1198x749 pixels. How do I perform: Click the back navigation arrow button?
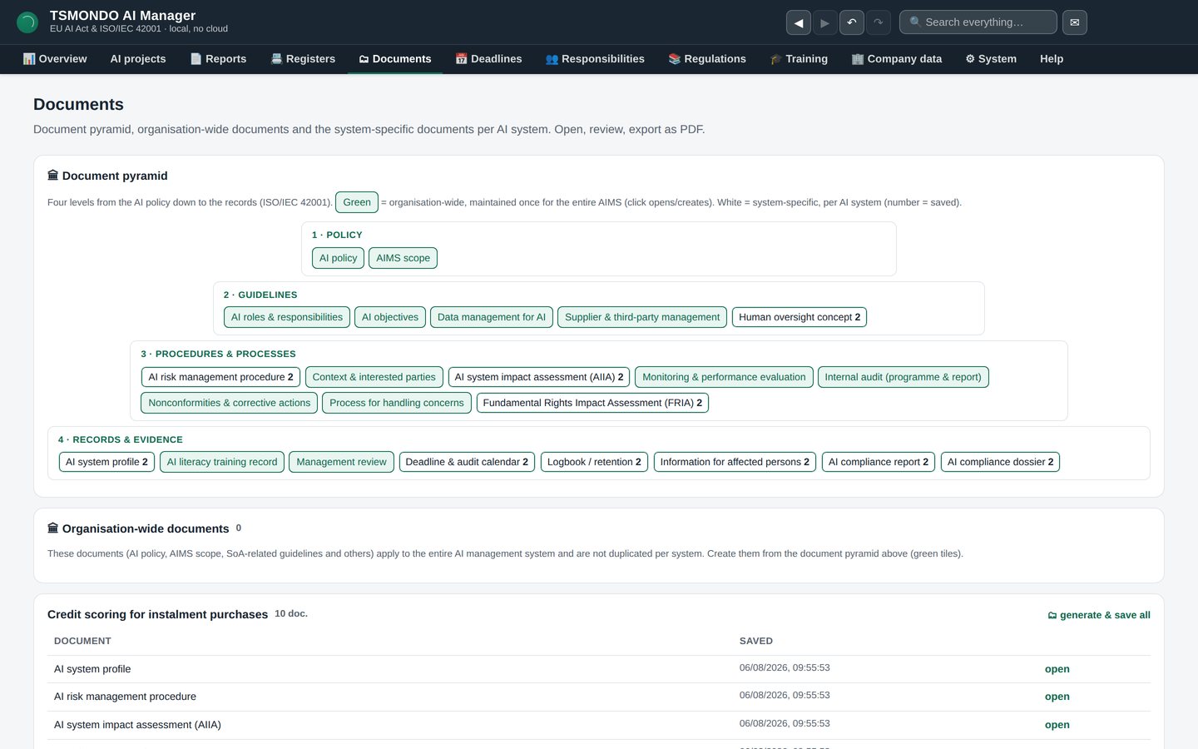(799, 22)
